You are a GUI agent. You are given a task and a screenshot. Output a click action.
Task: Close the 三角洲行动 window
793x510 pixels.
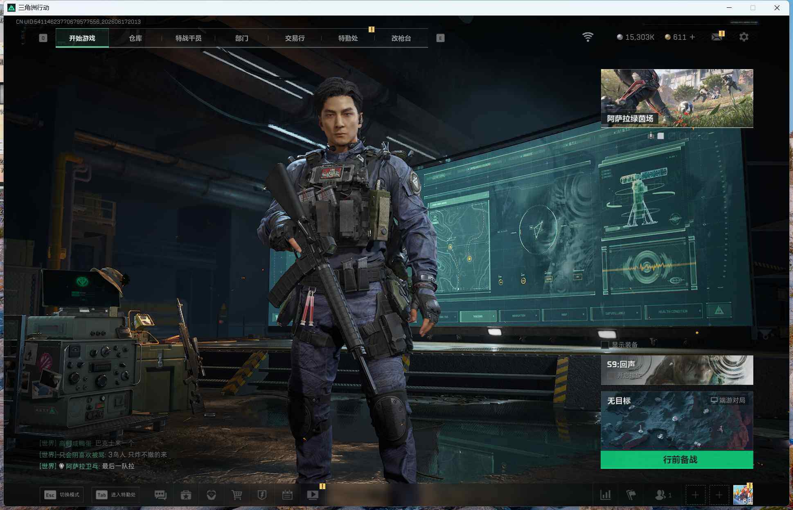(777, 8)
